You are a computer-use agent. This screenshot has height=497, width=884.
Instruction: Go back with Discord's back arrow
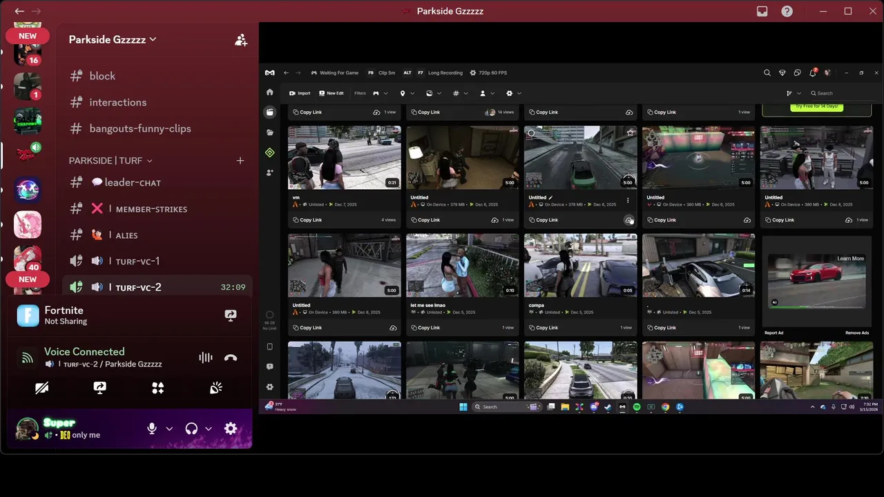tap(19, 11)
